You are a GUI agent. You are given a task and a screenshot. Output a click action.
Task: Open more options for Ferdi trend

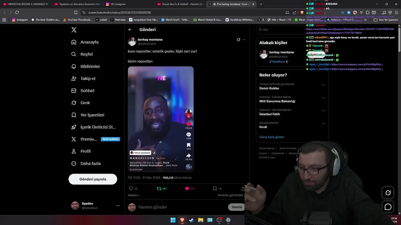[323, 124]
